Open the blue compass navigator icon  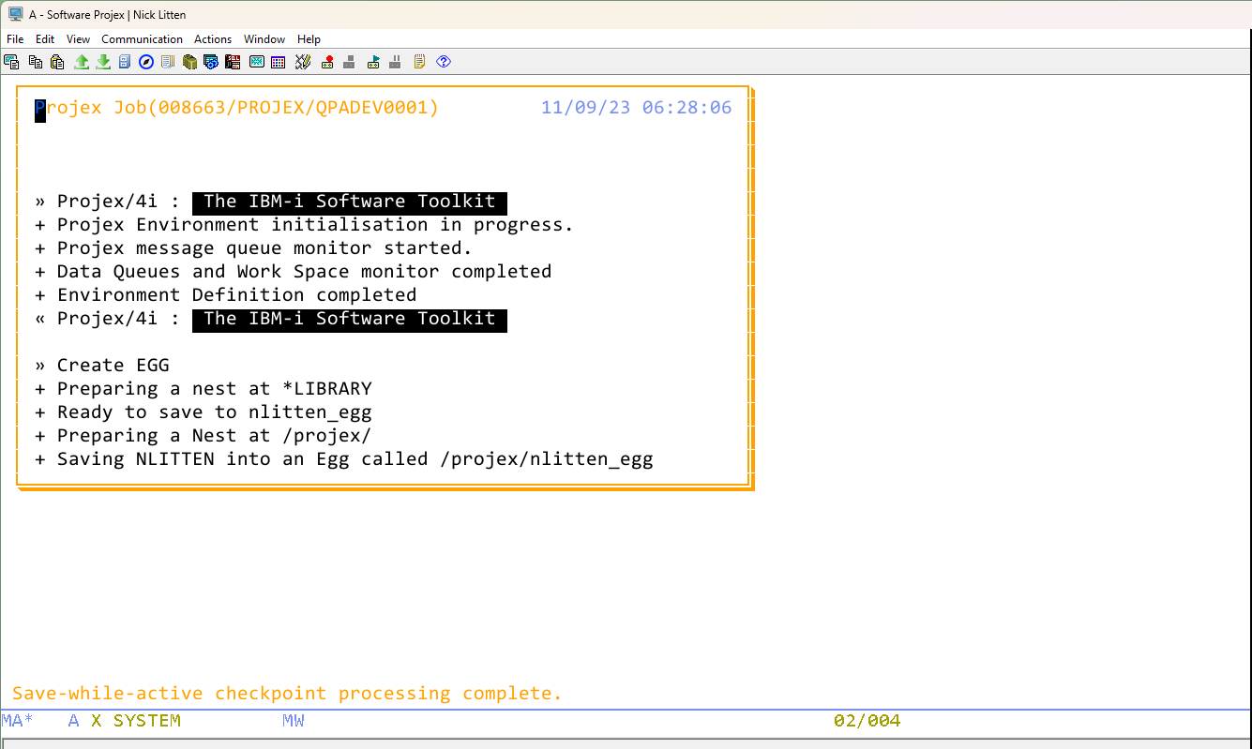point(146,62)
